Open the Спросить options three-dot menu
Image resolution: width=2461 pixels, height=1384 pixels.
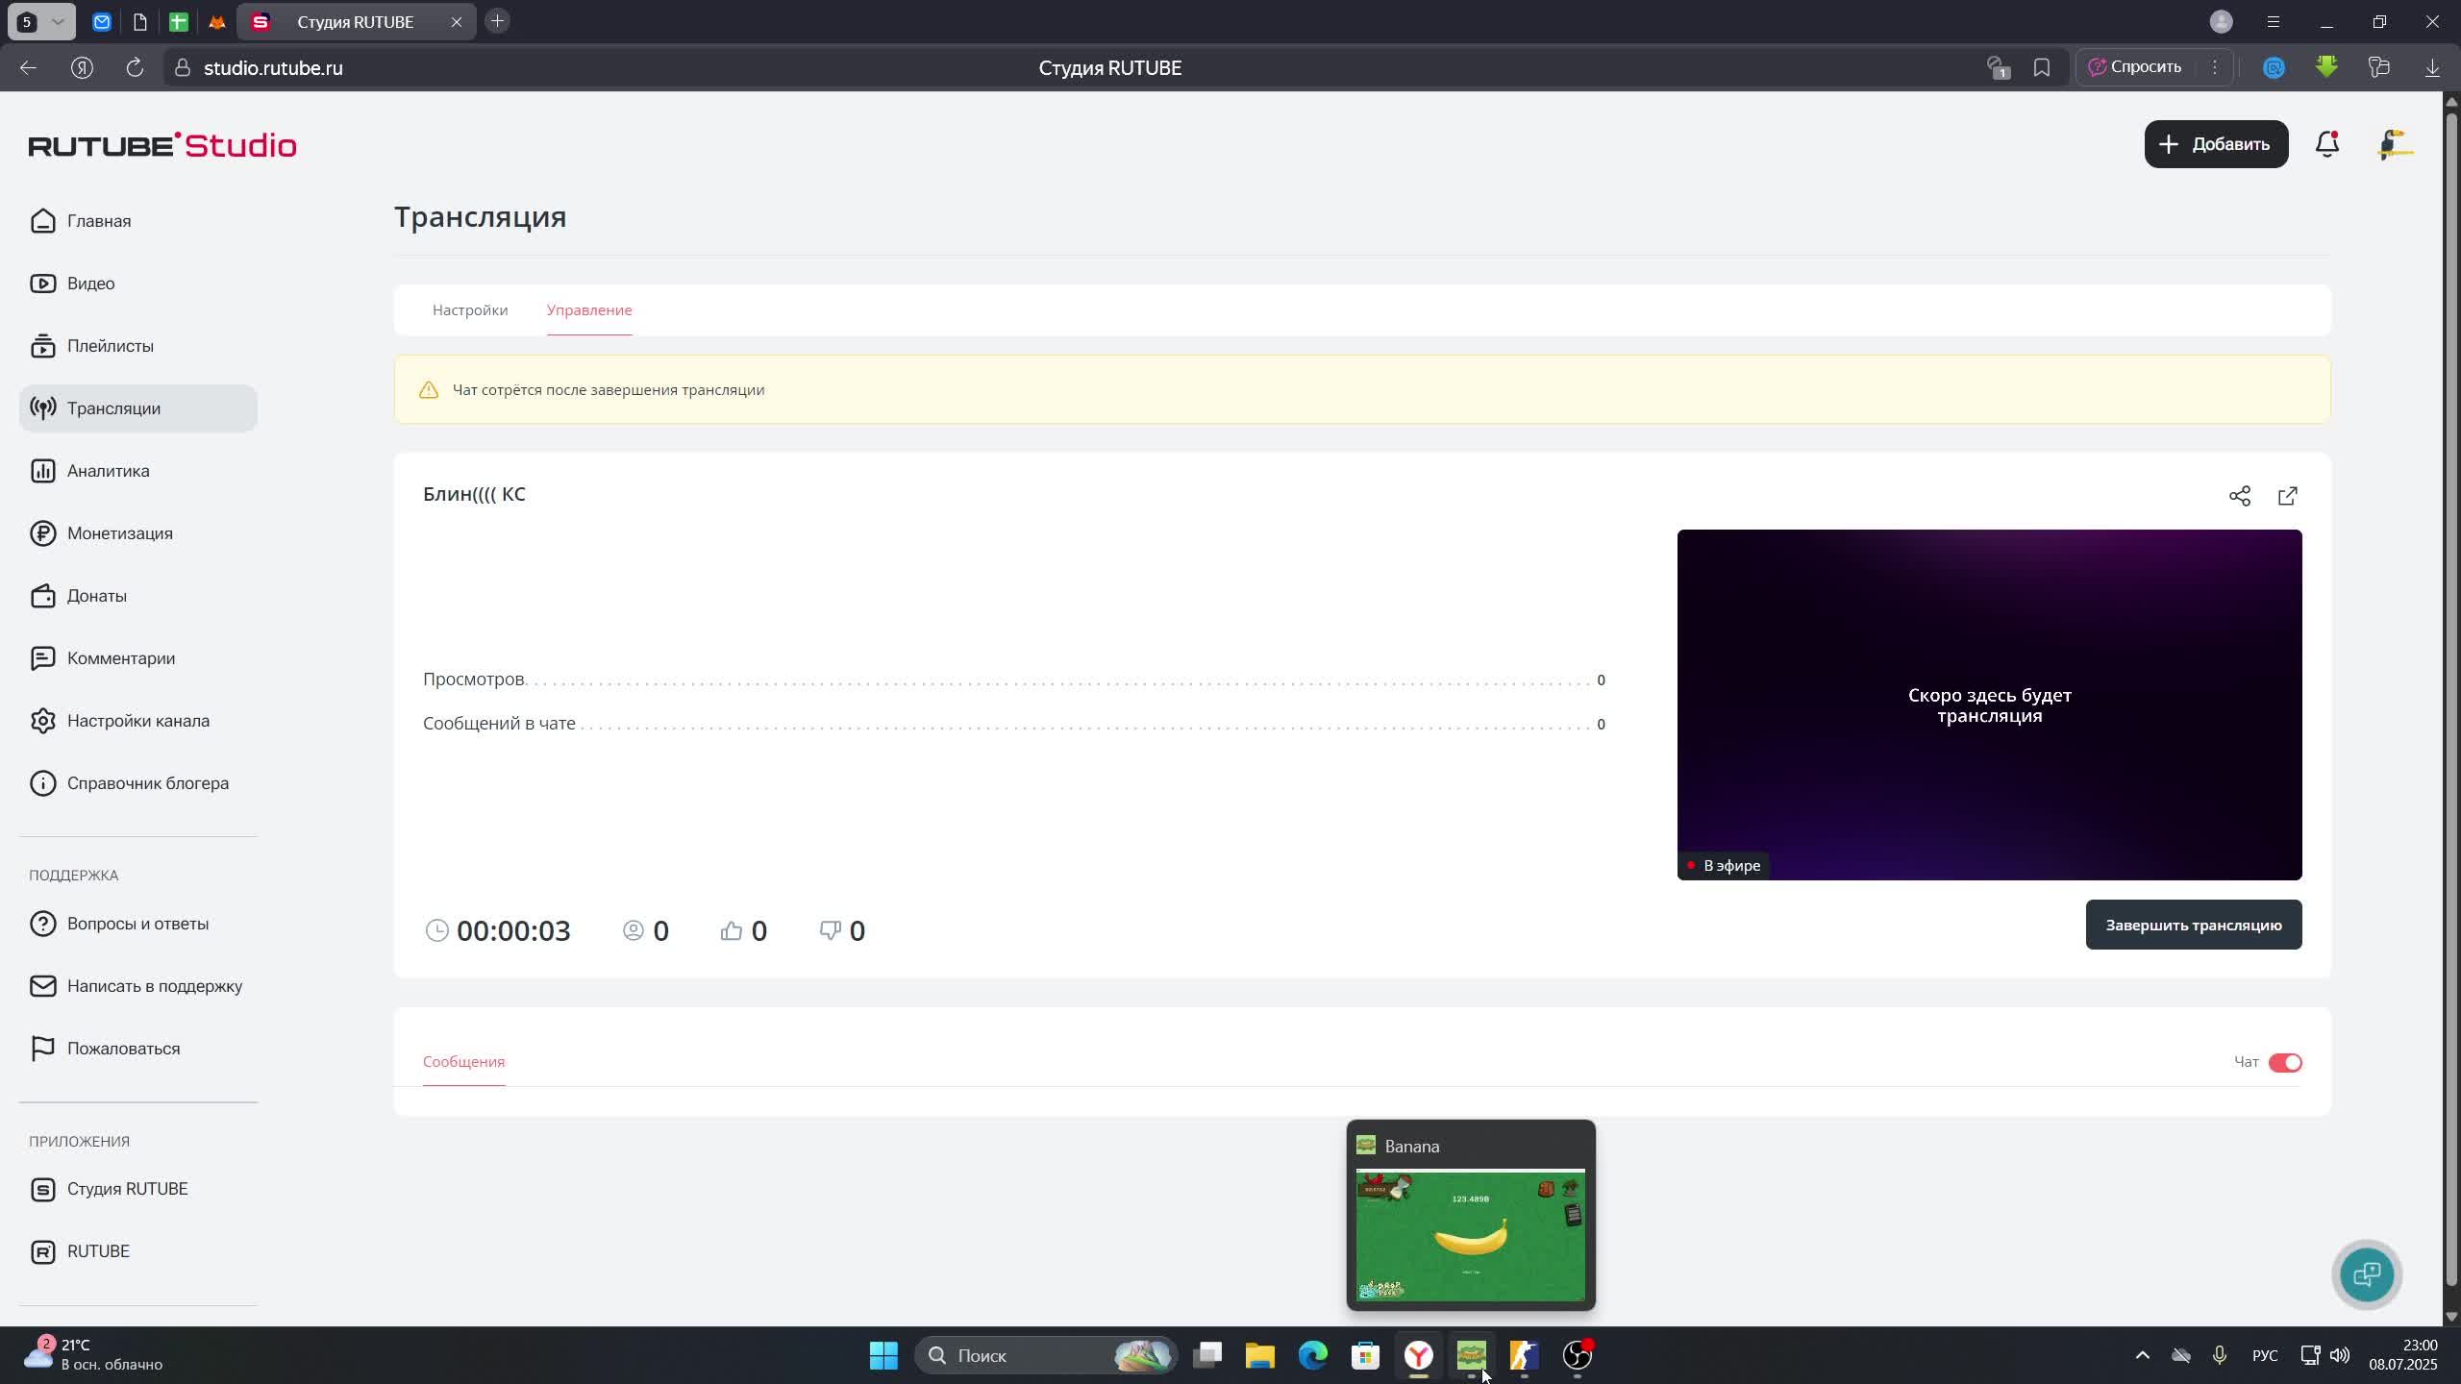pos(2215,67)
